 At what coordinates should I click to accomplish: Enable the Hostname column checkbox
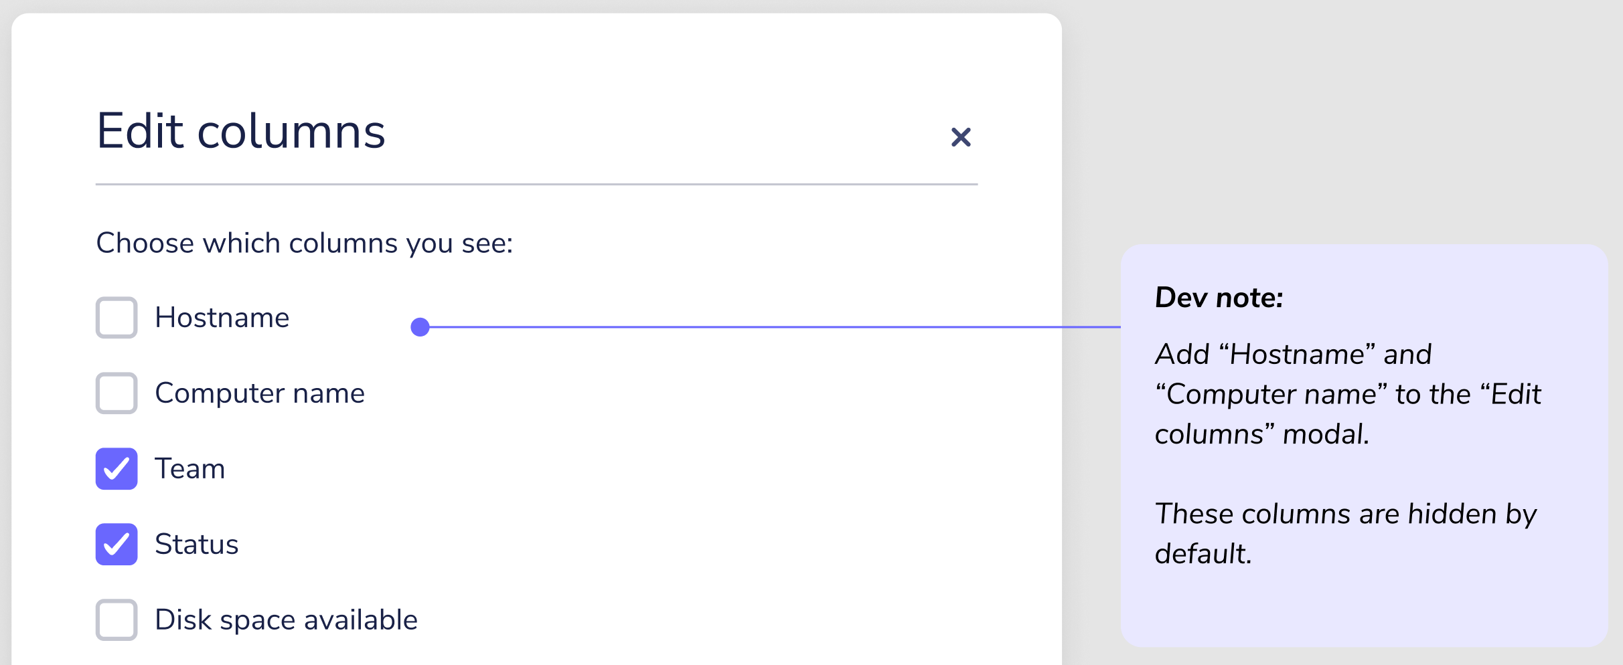[116, 317]
